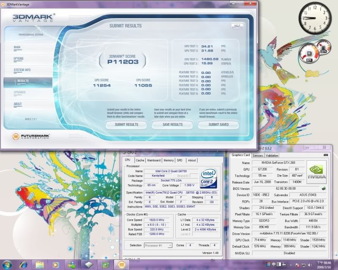The height and width of the screenshot is (270, 338).
Task: Click the taskbar date and time
Action: point(324,265)
